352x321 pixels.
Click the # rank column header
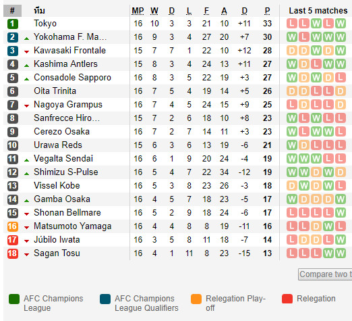click(x=12, y=10)
